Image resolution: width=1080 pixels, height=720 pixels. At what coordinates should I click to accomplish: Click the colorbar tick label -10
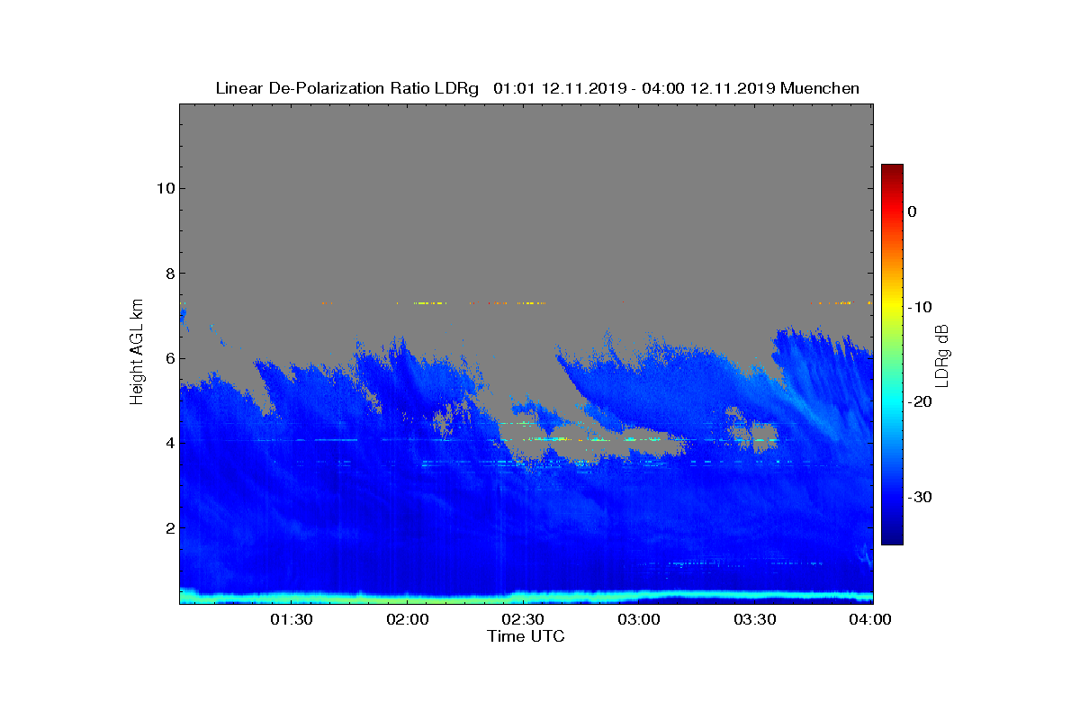point(919,307)
